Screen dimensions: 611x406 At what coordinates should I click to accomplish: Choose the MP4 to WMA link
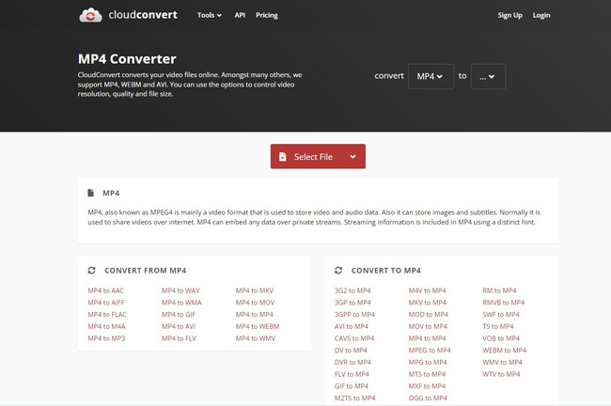point(181,303)
